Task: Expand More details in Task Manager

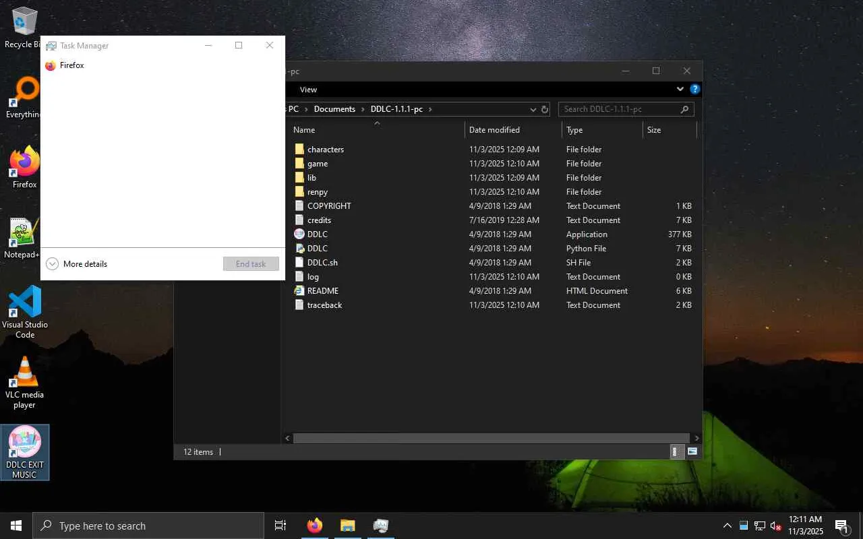Action: coord(77,264)
